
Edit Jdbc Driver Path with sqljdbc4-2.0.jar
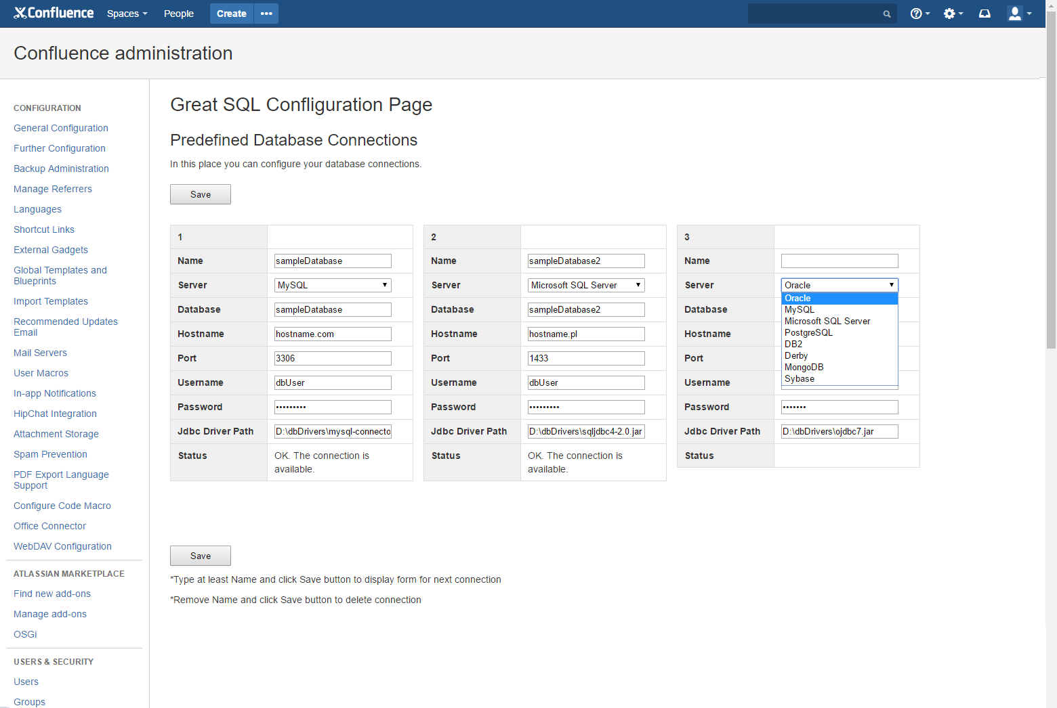tap(586, 431)
